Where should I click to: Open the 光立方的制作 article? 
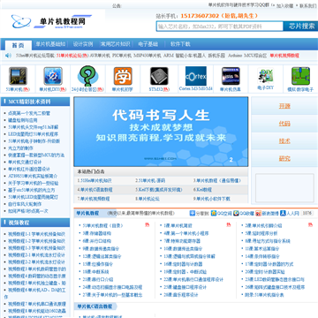(20, 148)
